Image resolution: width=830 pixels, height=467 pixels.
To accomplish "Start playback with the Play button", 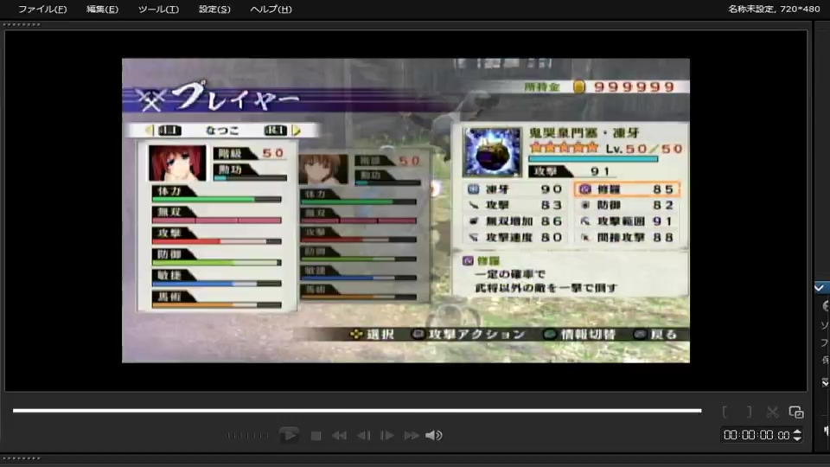I will pos(289,435).
